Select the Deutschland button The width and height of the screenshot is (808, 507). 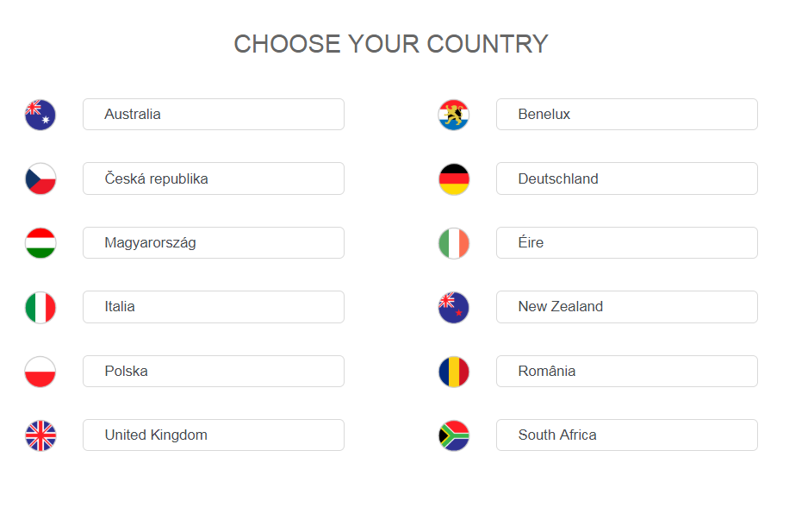[627, 178]
